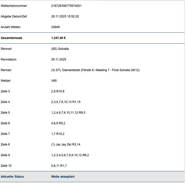Click the Aktueller Status label
The height and width of the screenshot is (184, 186).
[12, 177]
